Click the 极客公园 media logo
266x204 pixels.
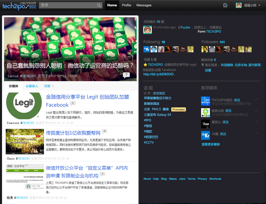tap(205, 112)
